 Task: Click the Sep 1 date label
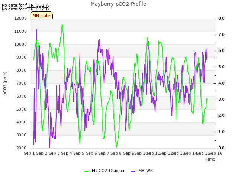click(x=29, y=153)
